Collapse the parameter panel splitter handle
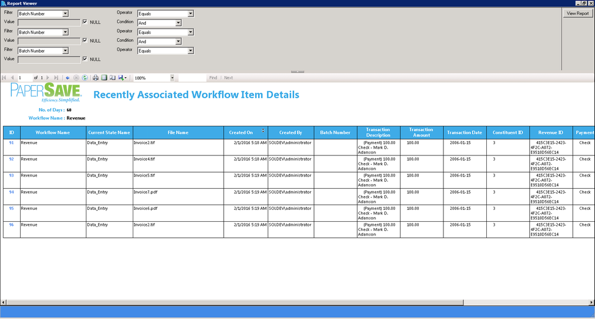595x319 pixels. 297,71
